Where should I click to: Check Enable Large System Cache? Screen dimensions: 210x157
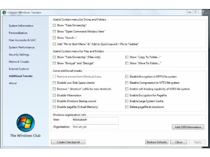(x=127, y=101)
